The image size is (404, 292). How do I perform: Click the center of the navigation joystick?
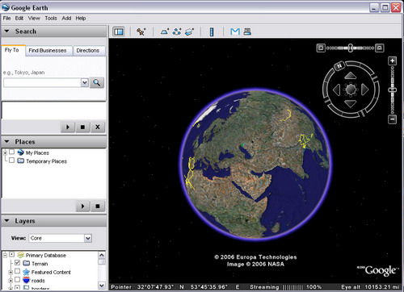click(351, 90)
